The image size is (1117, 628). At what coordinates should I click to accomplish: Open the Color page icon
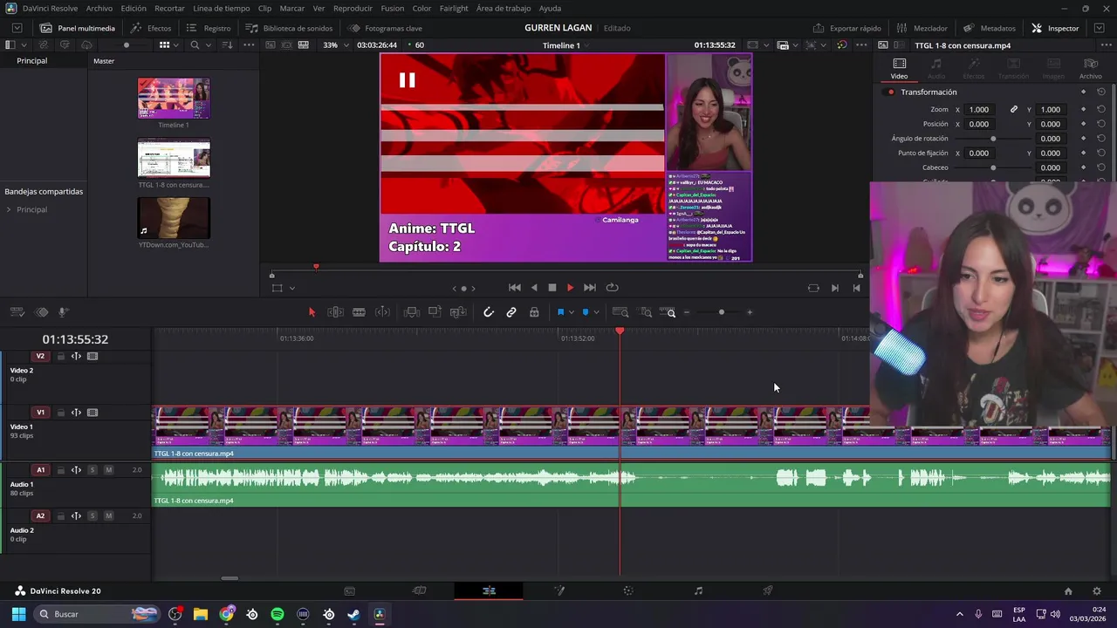point(628,590)
